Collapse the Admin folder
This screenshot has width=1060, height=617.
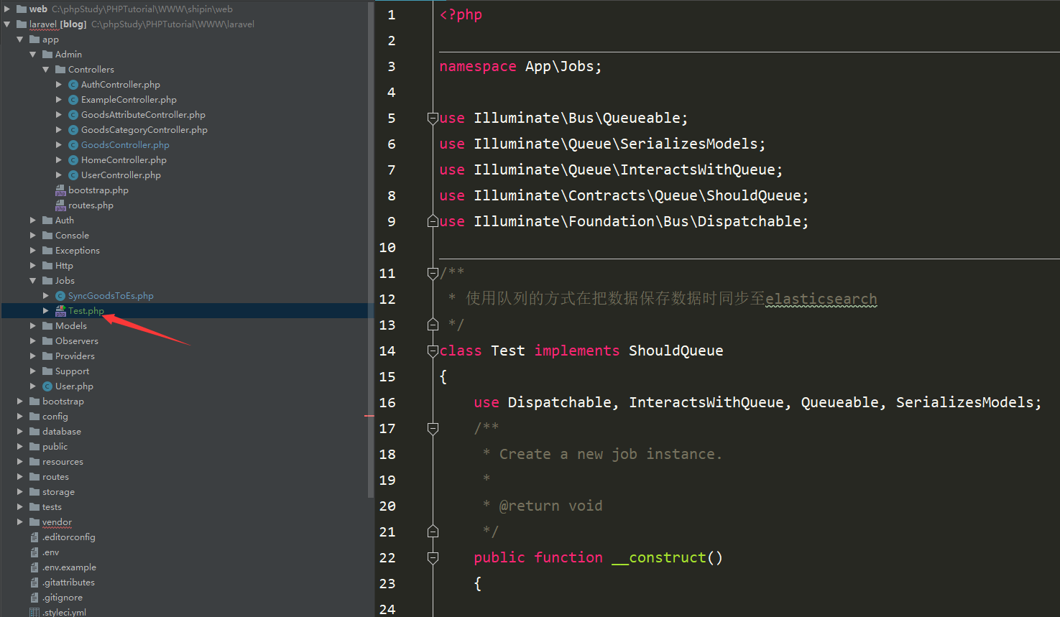tap(33, 55)
